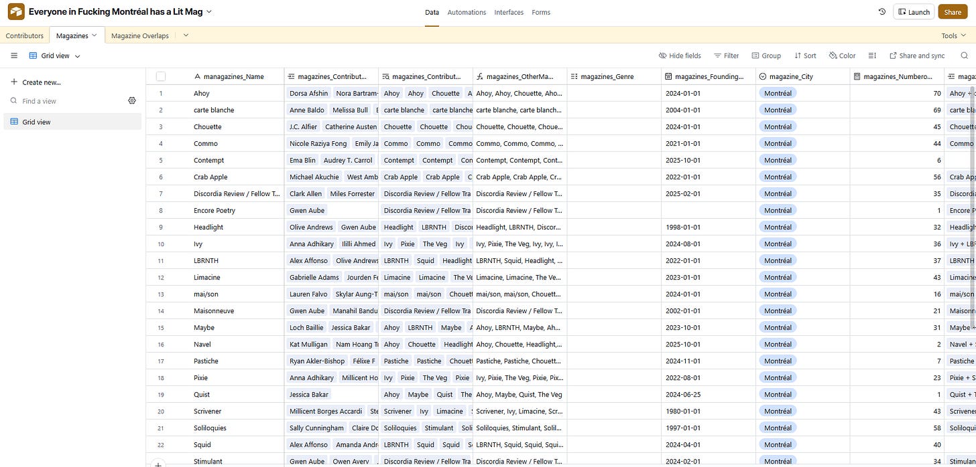Click Montréal city tag in Chouette row
The height and width of the screenshot is (467, 976).
coord(778,126)
